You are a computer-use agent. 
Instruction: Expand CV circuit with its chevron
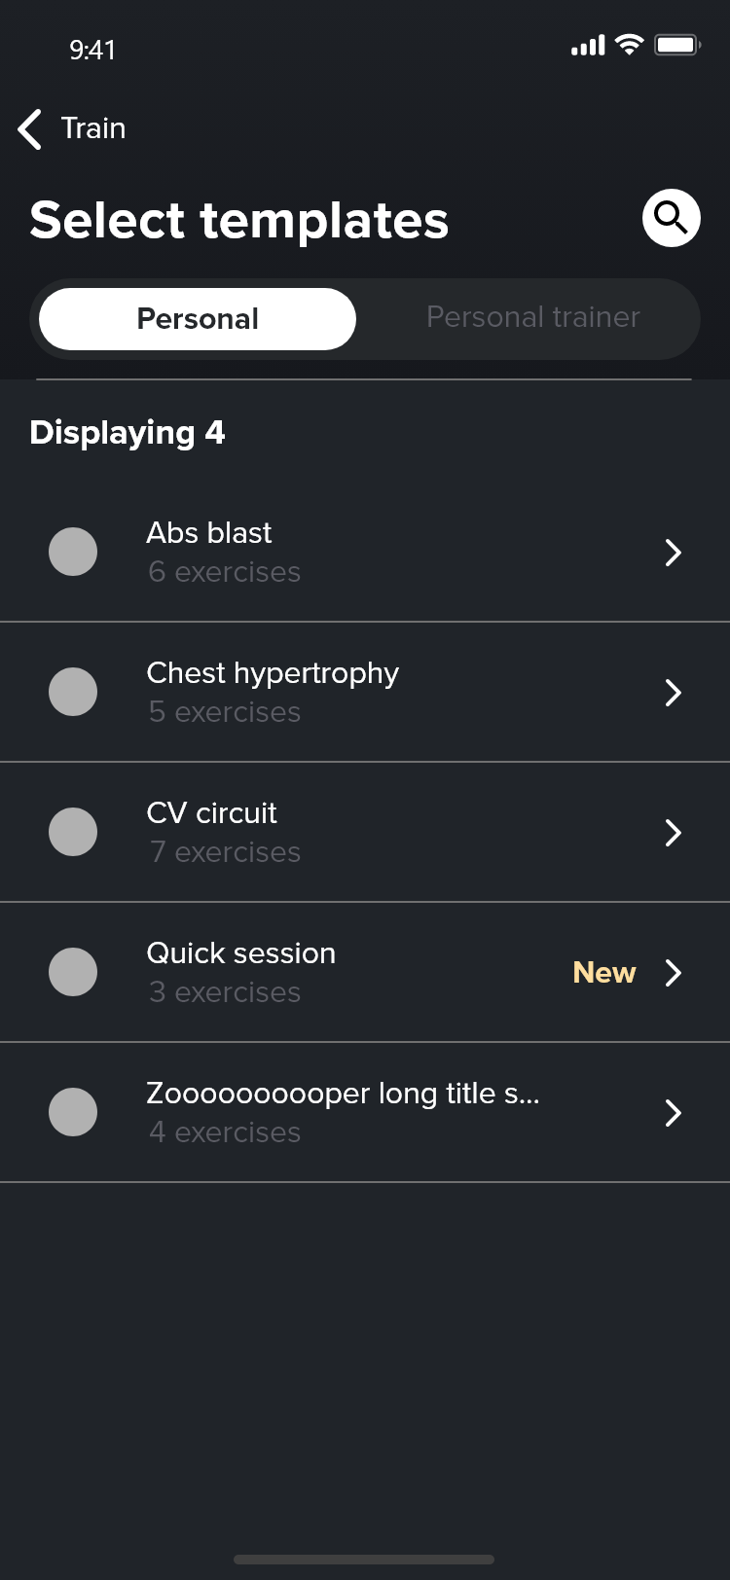point(673,832)
